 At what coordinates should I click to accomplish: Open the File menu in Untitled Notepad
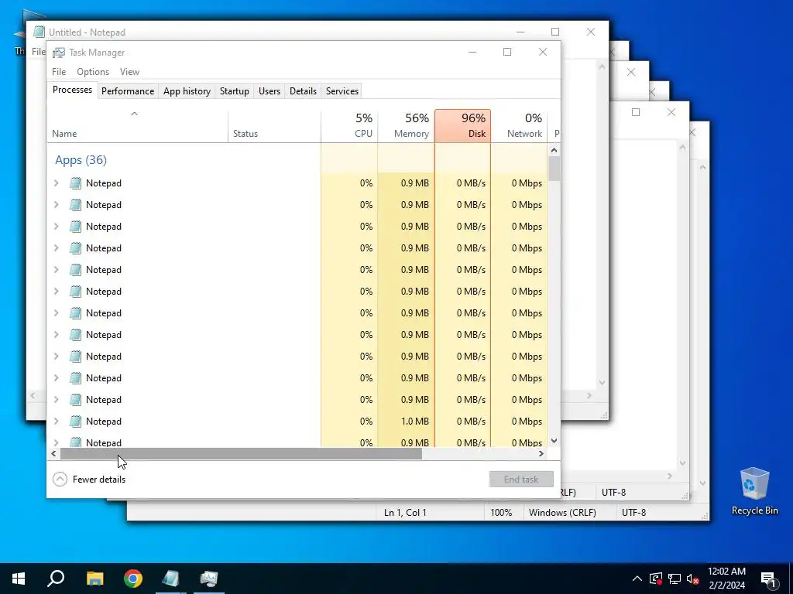pyautogui.click(x=39, y=52)
